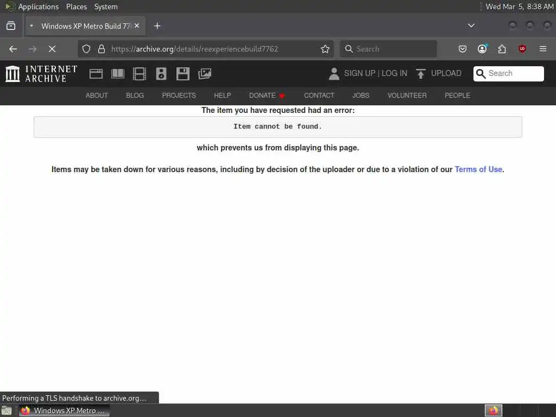Open the ABOUT nav item
556x417 pixels.
tap(97, 96)
